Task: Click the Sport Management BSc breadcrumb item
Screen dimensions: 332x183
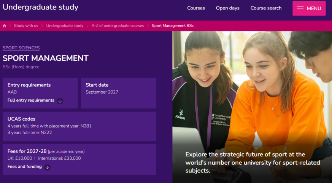Action: click(x=173, y=25)
